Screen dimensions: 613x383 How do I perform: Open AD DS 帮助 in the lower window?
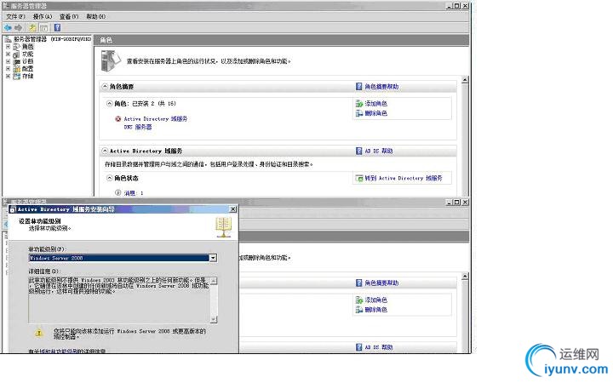[x=378, y=347]
